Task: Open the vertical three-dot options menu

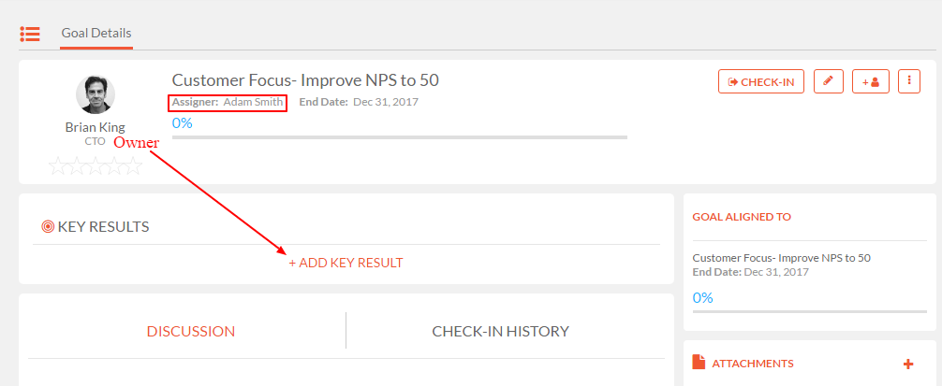Action: pos(909,81)
